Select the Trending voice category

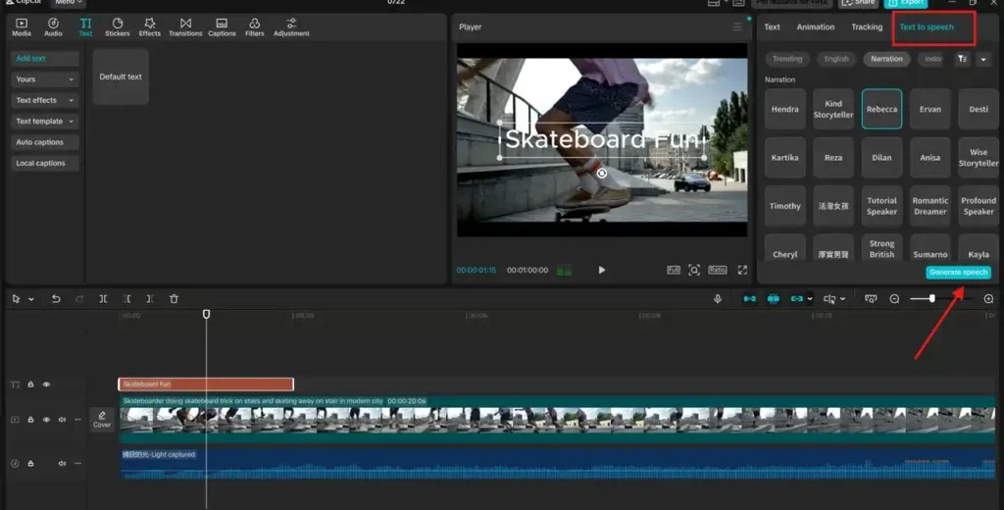[x=787, y=58]
